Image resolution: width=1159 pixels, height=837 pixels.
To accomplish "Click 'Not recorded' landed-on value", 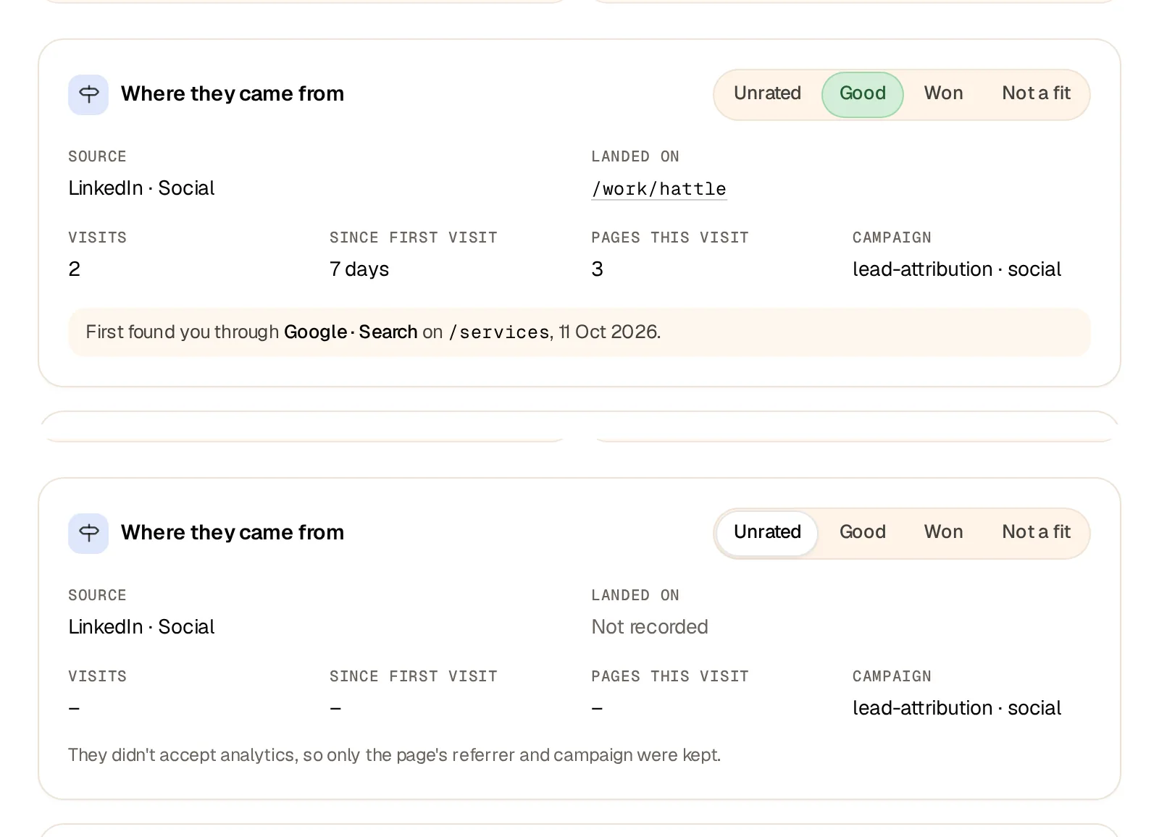I will coord(650,627).
